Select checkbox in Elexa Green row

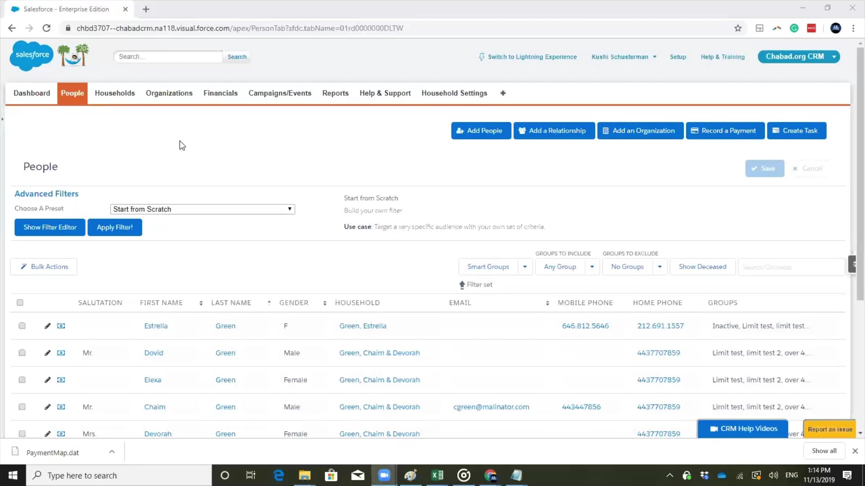[x=22, y=380]
